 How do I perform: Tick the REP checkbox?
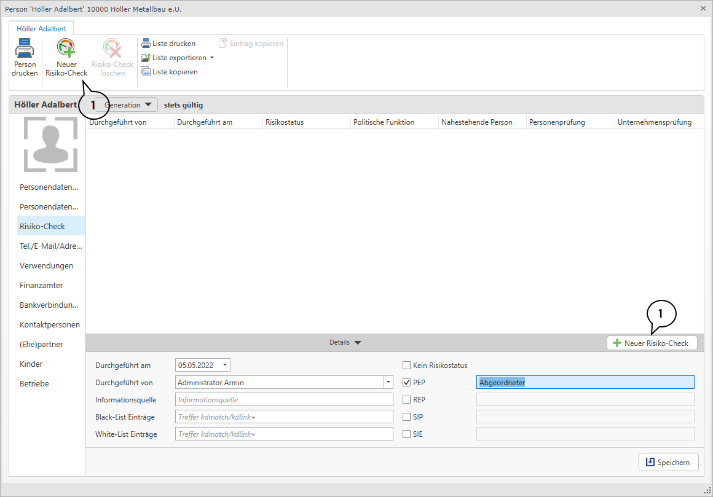tap(406, 400)
